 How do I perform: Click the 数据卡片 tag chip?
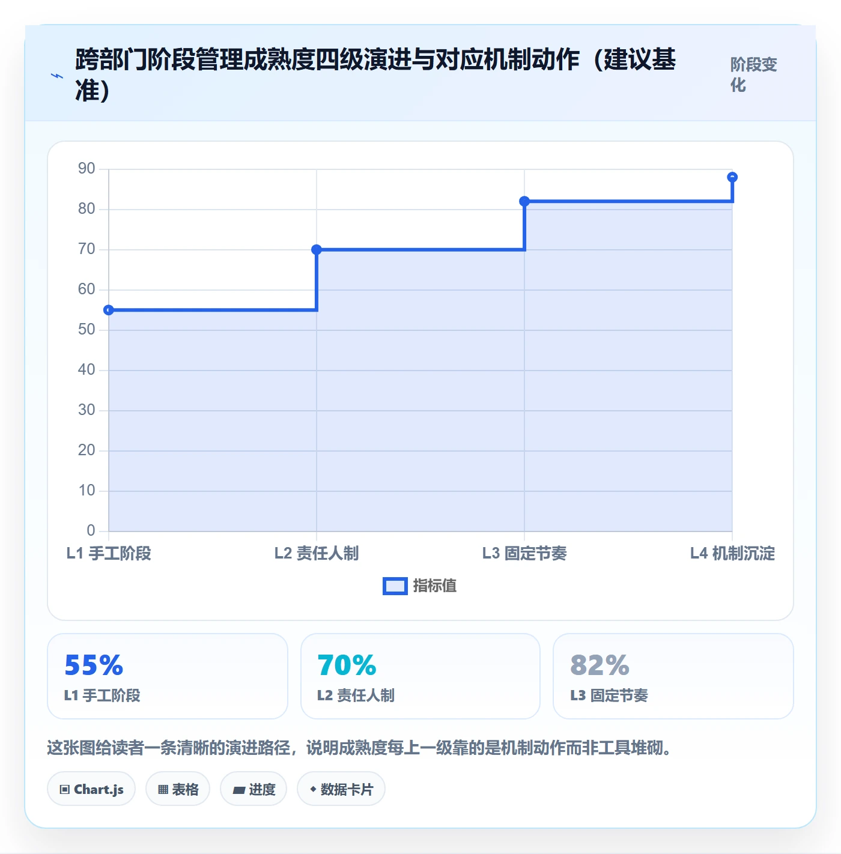click(341, 789)
